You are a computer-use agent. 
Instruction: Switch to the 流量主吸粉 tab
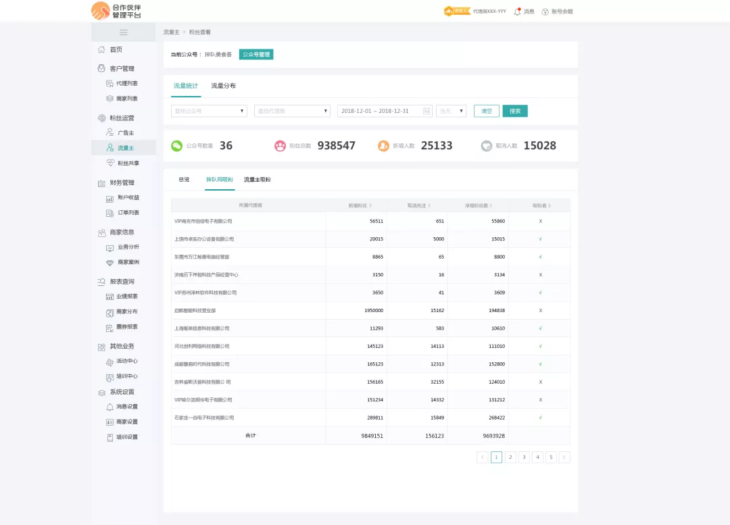click(257, 180)
